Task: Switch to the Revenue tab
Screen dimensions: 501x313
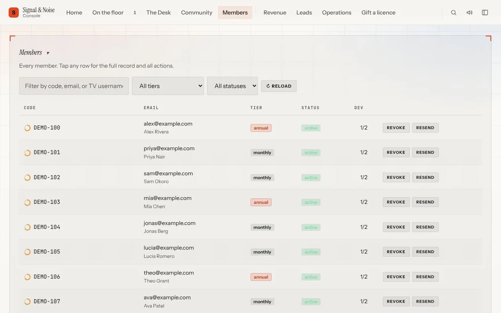Action: pos(275,13)
